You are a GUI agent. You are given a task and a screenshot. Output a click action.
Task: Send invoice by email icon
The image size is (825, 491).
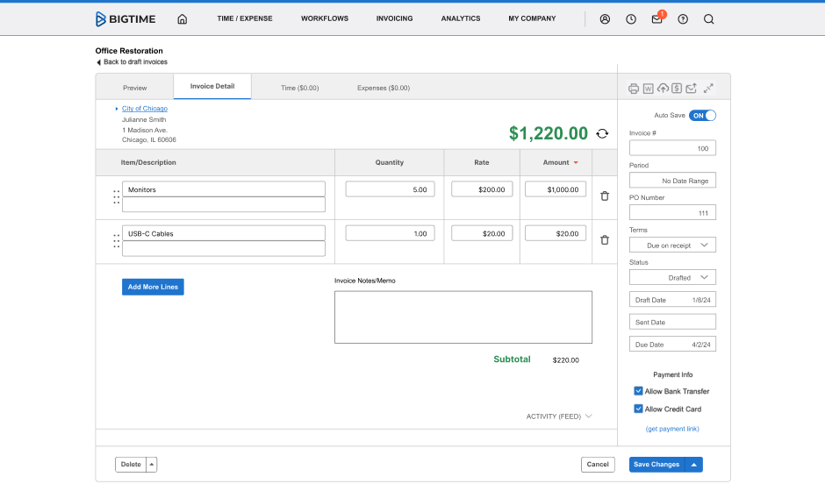pos(692,89)
